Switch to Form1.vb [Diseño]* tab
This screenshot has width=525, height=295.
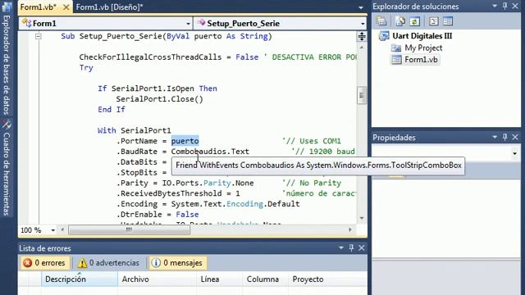[x=109, y=7]
